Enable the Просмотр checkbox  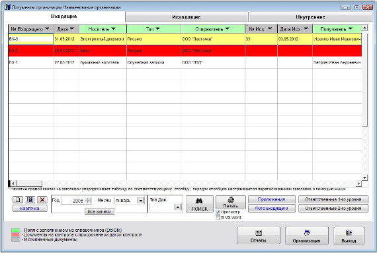click(218, 212)
